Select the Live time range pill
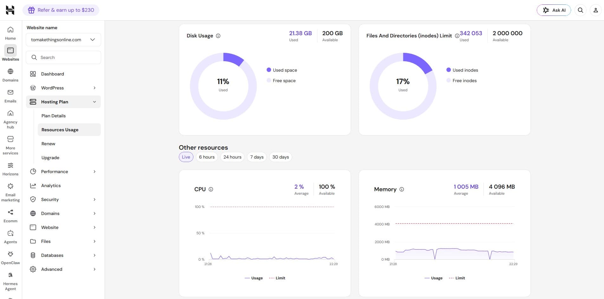The image size is (604, 299). point(186,157)
